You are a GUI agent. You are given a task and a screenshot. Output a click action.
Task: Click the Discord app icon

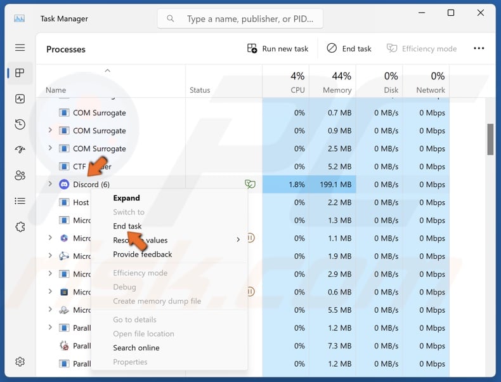[64, 185]
